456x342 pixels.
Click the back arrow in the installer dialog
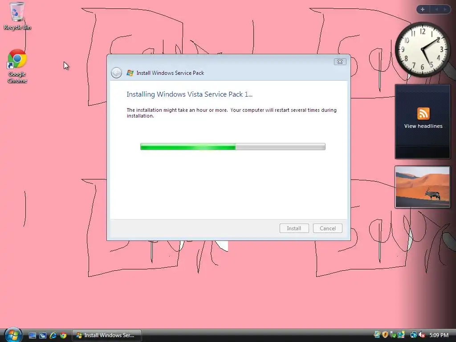coord(116,73)
